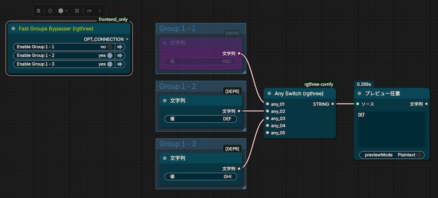Screen dimensions: 438x198
Task: Click the STRING output slot
Action: click(333, 104)
